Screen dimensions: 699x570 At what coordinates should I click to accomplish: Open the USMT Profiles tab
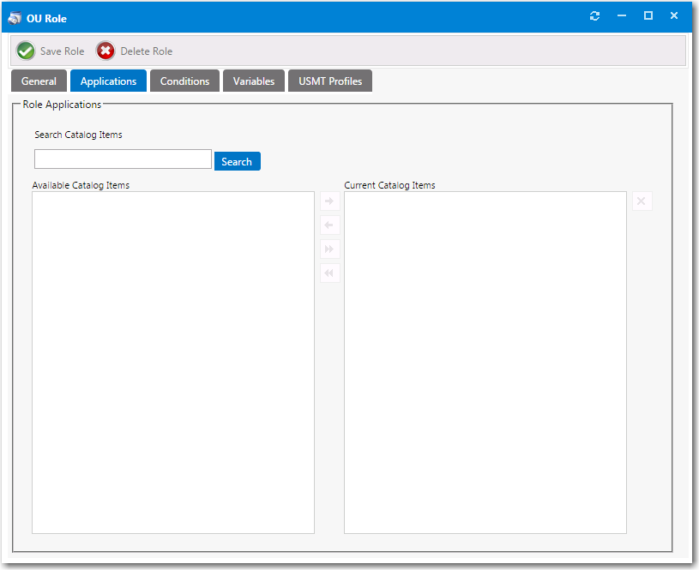pyautogui.click(x=330, y=81)
